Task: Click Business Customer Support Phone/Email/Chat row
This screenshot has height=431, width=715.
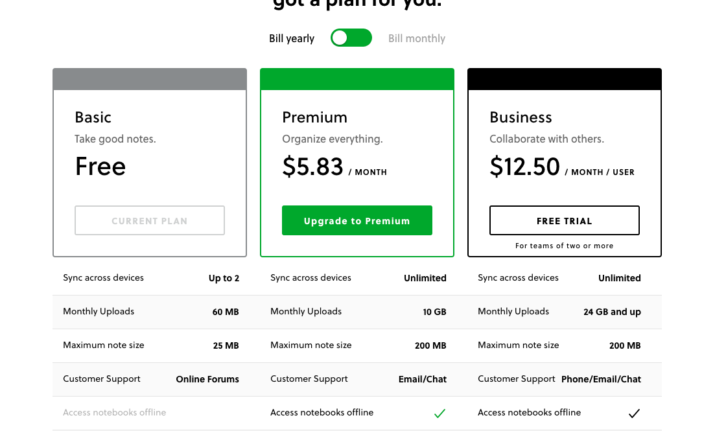Action: [564, 379]
